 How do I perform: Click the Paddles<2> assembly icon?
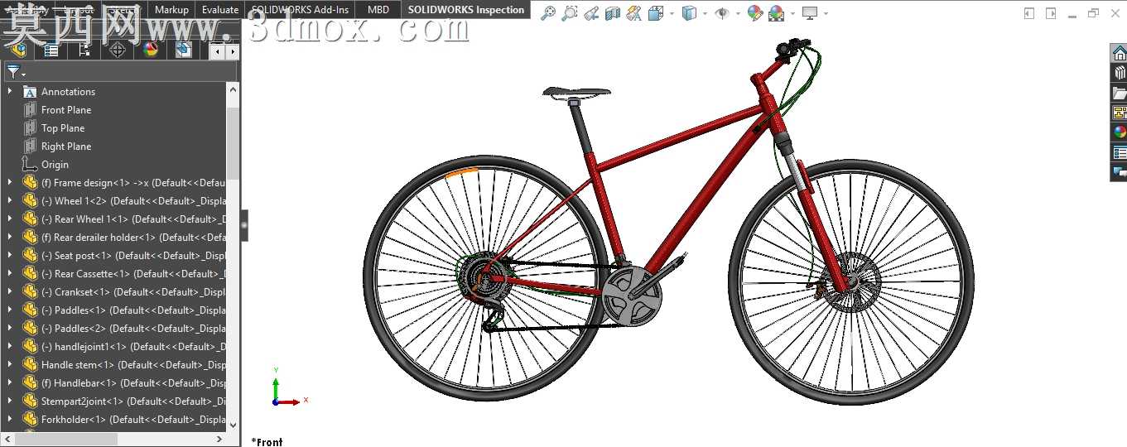[x=30, y=328]
